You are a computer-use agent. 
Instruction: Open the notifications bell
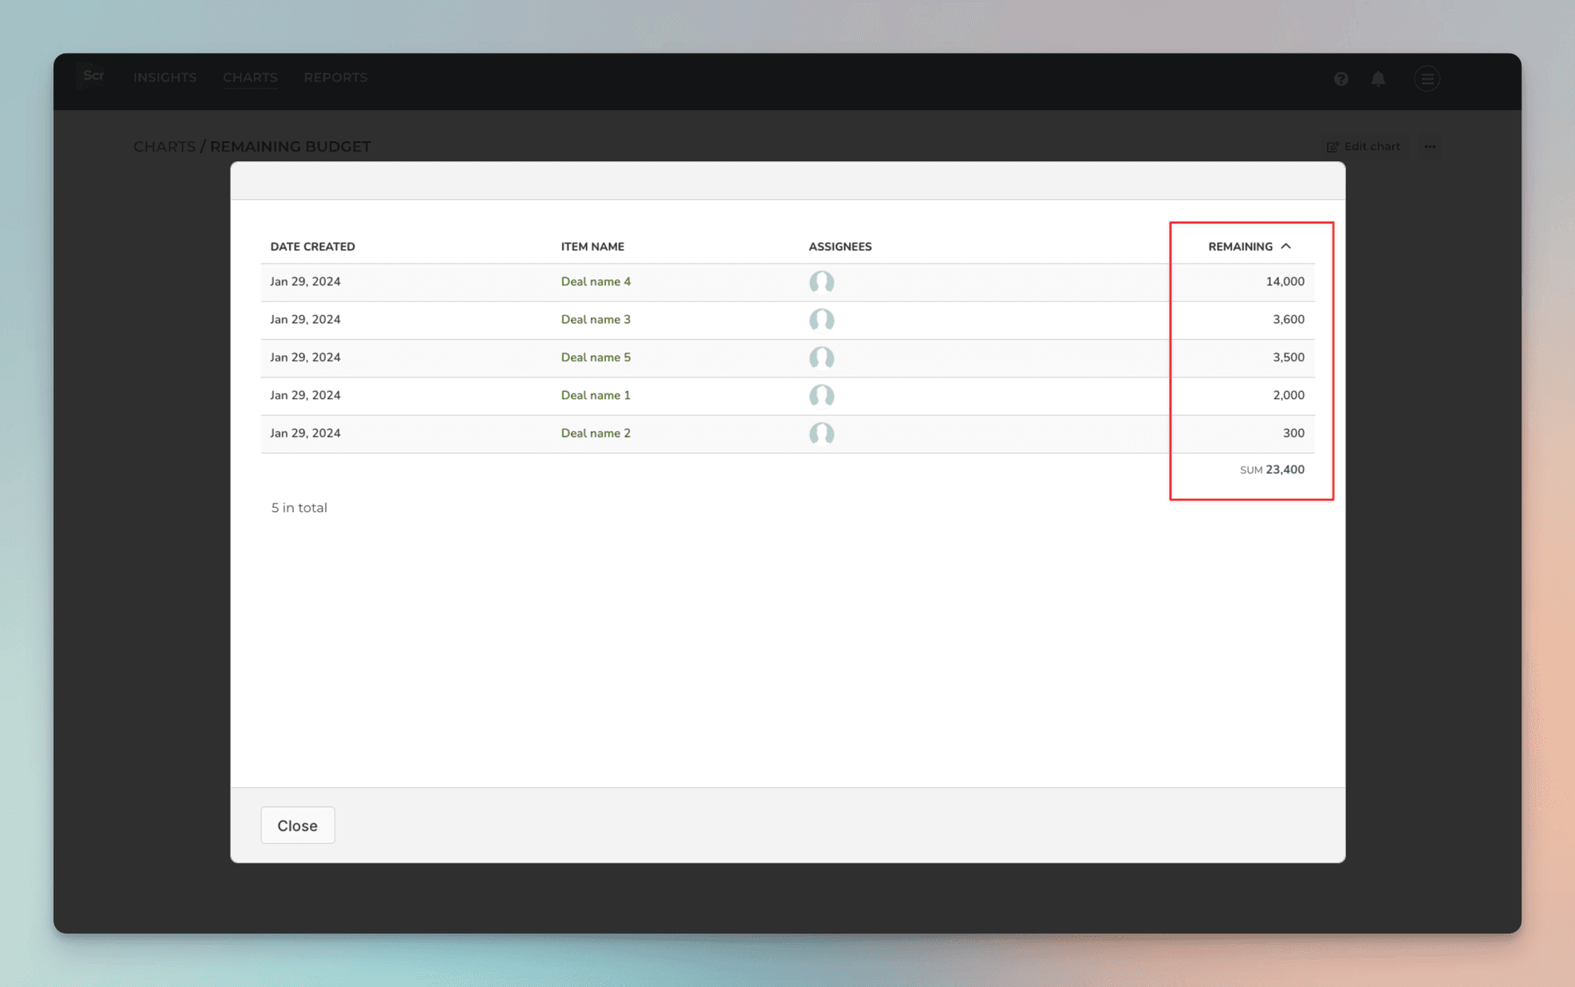[1378, 78]
